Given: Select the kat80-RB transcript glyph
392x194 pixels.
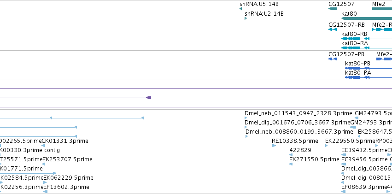Looking at the screenshot, I should click(x=367, y=39).
